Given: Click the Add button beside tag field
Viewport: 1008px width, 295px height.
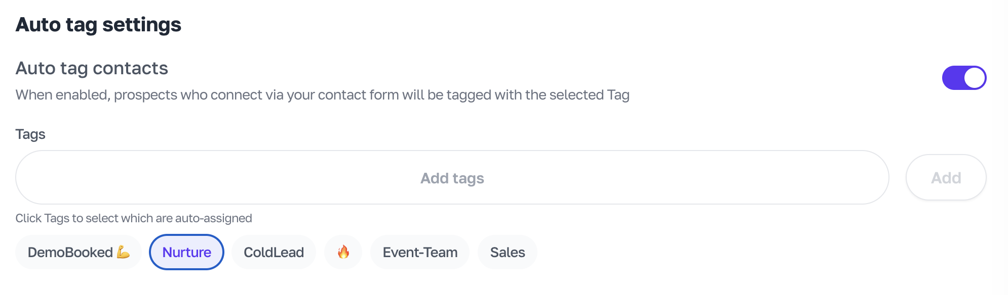Looking at the screenshot, I should [x=946, y=177].
